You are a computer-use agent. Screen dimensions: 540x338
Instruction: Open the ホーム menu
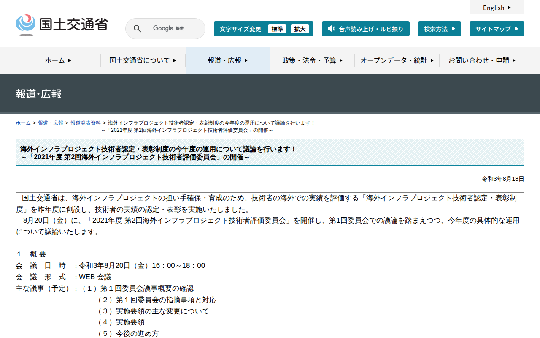click(x=58, y=60)
